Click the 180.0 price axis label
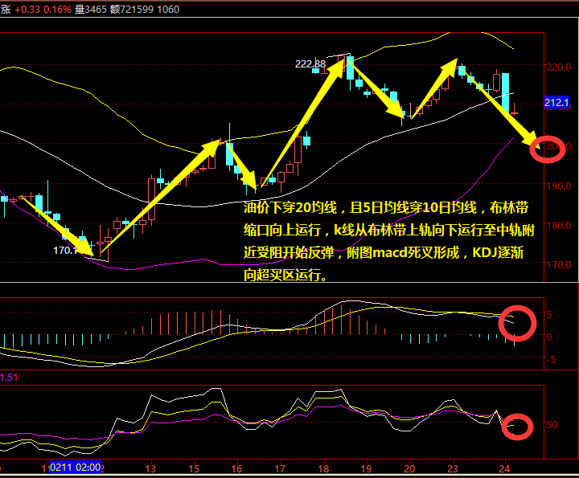The height and width of the screenshot is (478, 579). 558,226
